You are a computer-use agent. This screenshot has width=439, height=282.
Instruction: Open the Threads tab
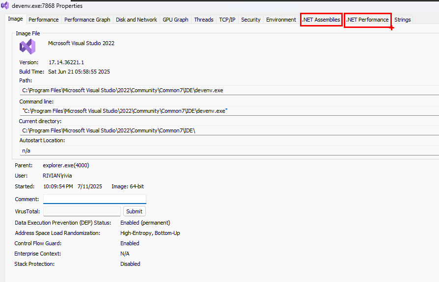point(203,20)
